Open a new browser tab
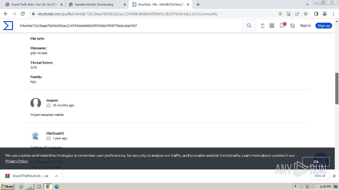339x190 pixels. 198,4
